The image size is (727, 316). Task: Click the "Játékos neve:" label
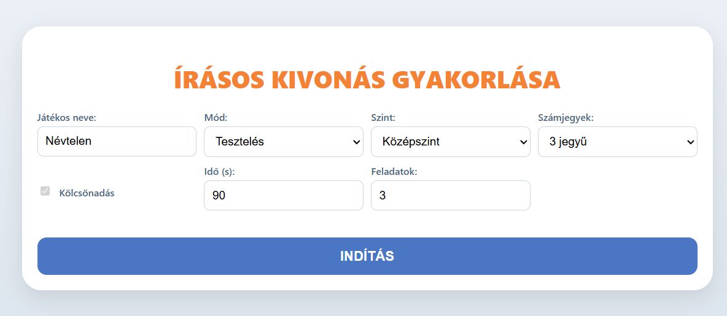66,117
